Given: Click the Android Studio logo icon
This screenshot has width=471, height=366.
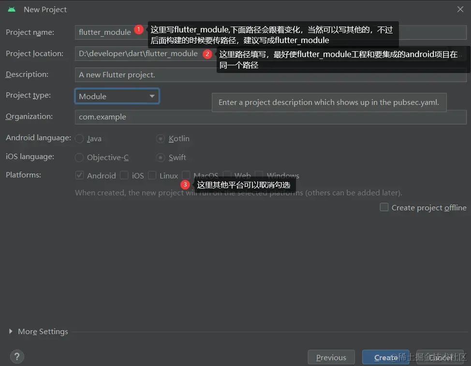Looking at the screenshot, I should 12,9.
